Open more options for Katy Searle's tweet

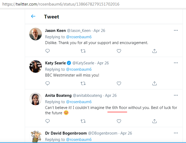[176, 63]
